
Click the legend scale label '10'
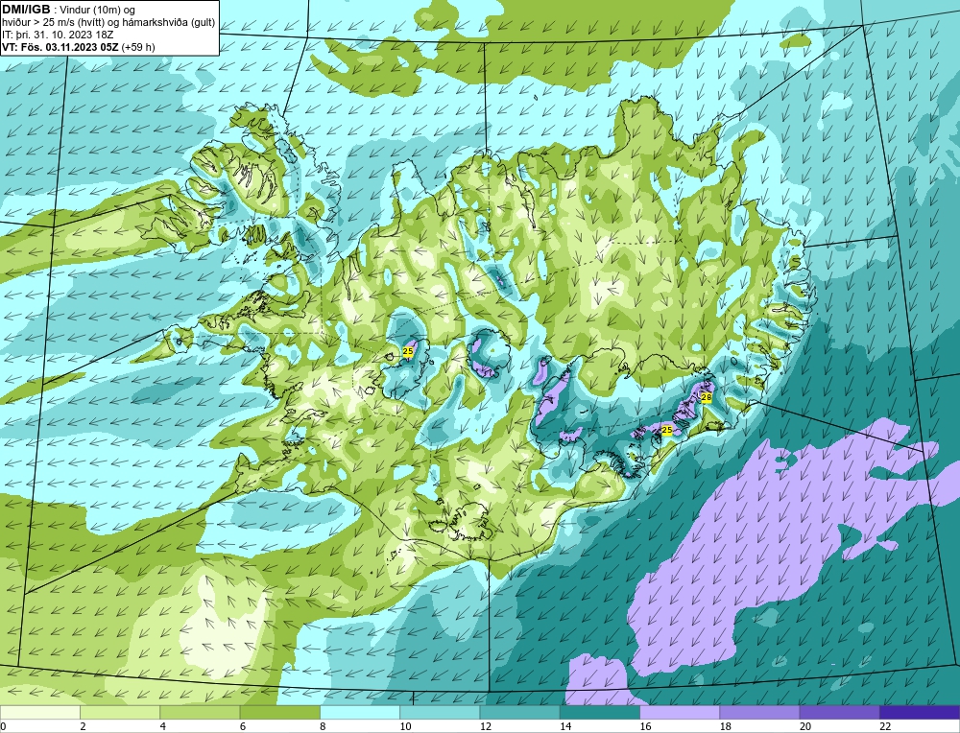(x=405, y=726)
